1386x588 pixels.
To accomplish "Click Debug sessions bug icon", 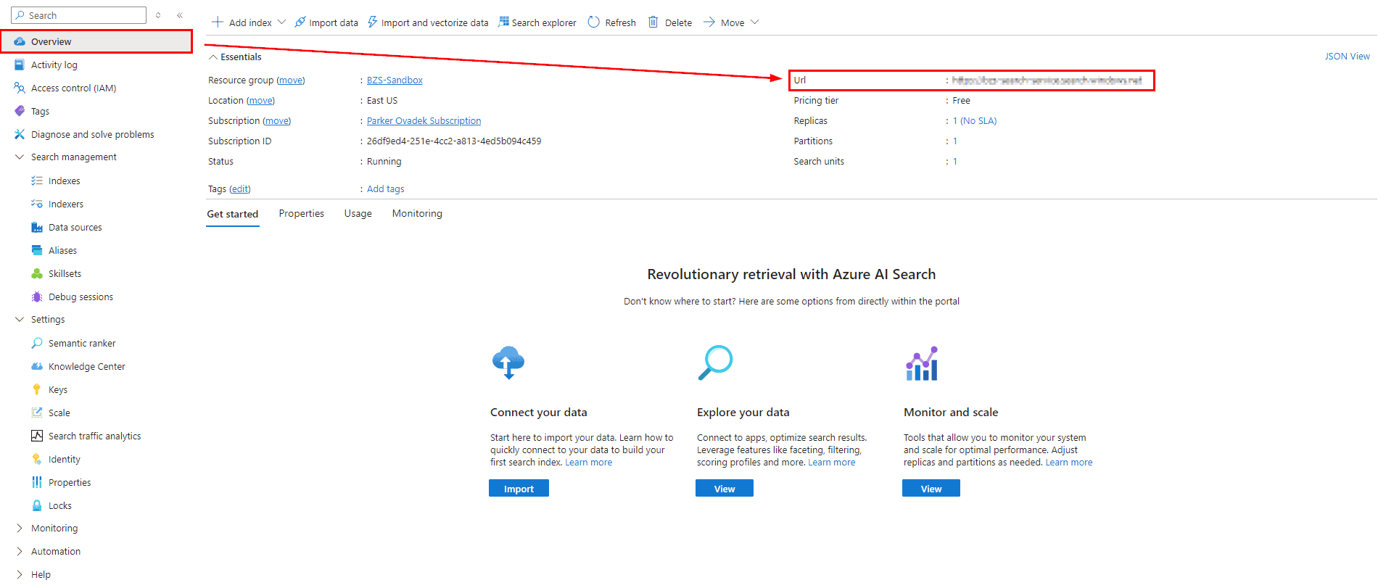I will click(x=37, y=297).
